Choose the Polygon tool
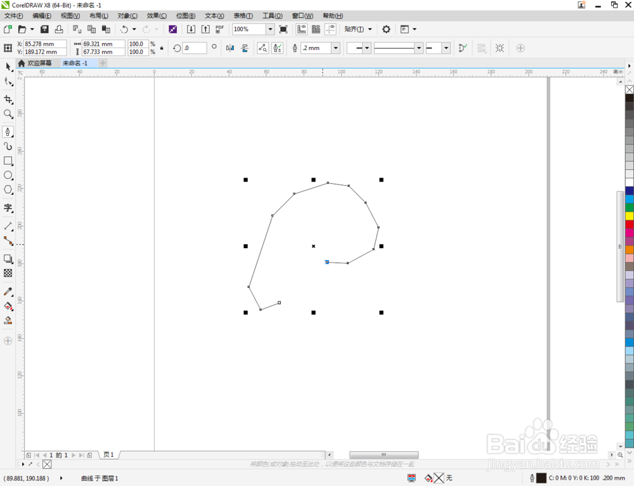Viewport: 634px width, 486px height. (8, 189)
